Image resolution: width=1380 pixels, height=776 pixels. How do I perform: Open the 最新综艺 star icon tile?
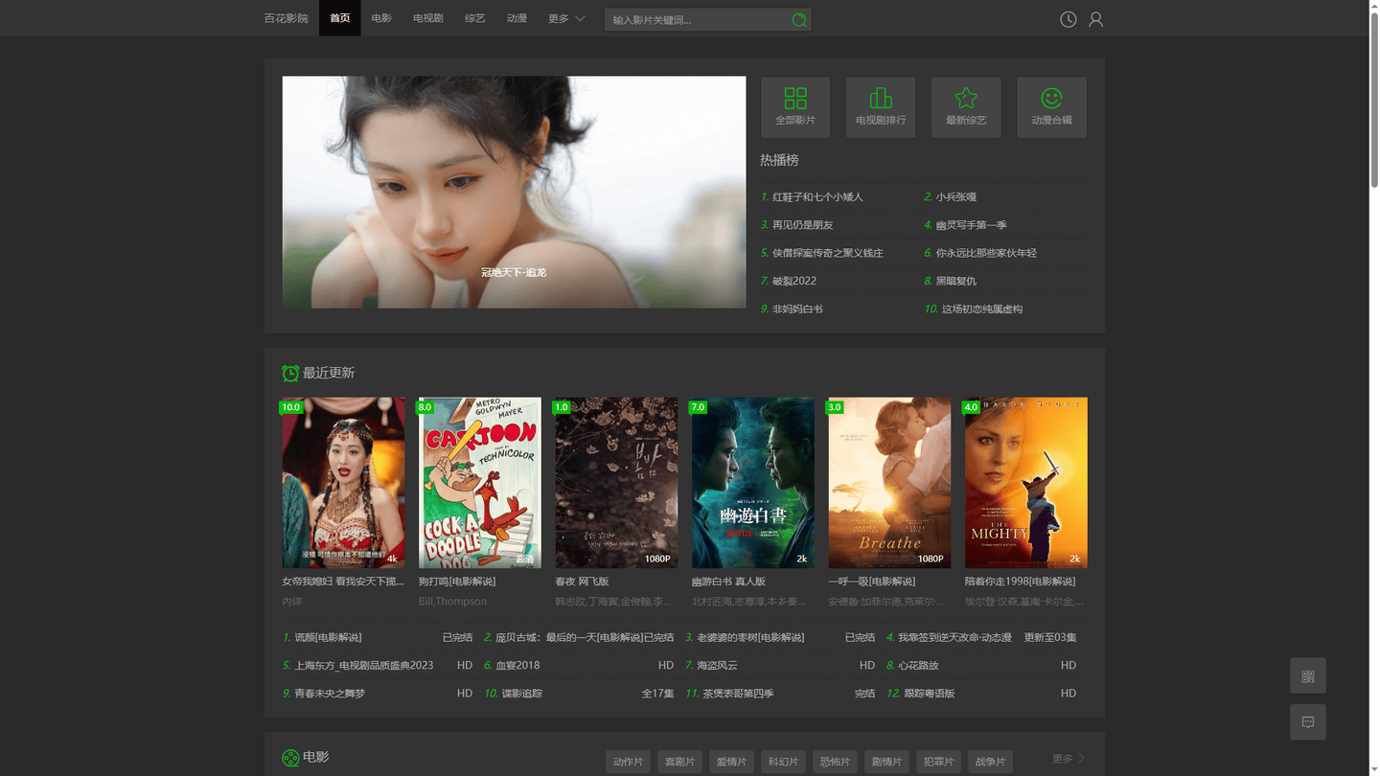pos(966,107)
